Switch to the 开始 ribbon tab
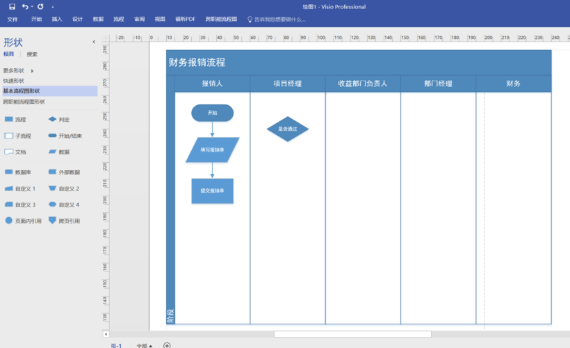Screen dimensions: 570x348 pyautogui.click(x=36, y=19)
